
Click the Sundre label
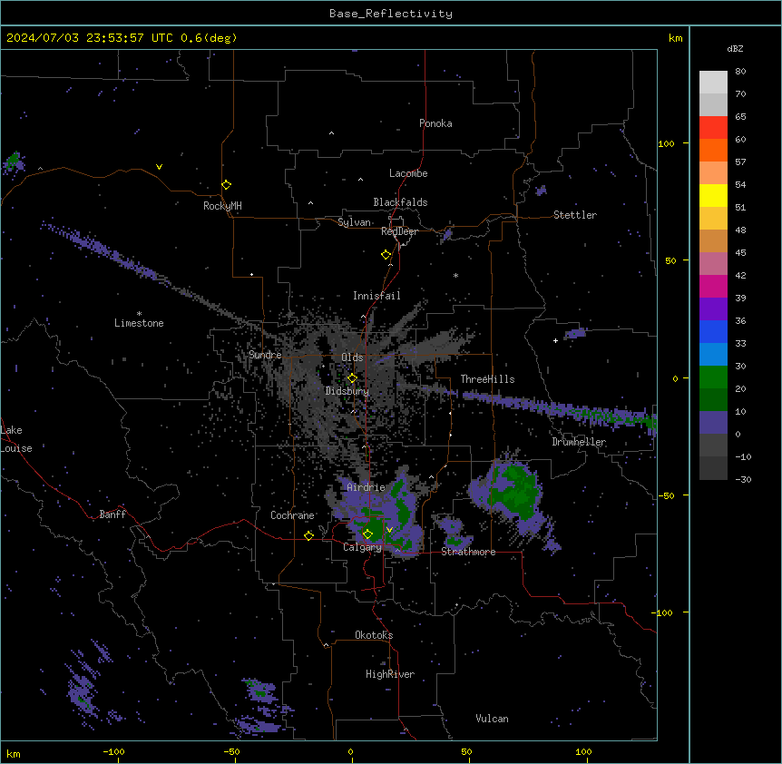pos(265,355)
